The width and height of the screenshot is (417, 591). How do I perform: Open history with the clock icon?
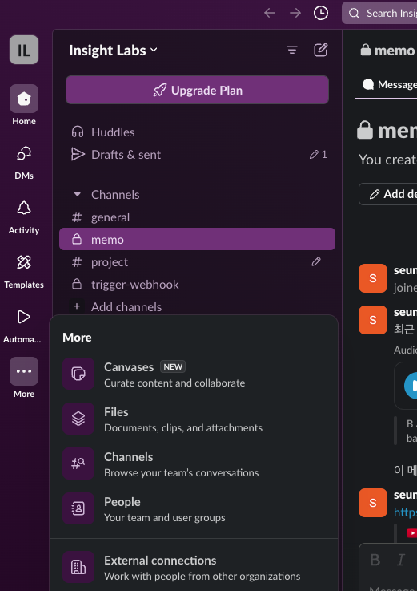pyautogui.click(x=321, y=13)
